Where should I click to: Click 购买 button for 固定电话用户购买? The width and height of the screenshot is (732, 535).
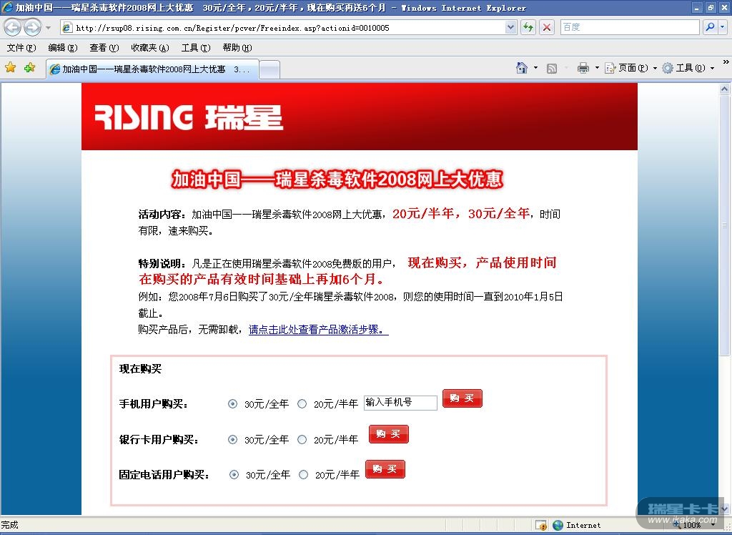click(385, 469)
